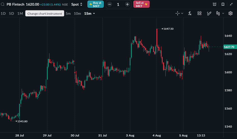Image resolution: width=237 pixels, height=139 pixels.
Task: Switch to the 1D range tab
Action: coord(3,13)
